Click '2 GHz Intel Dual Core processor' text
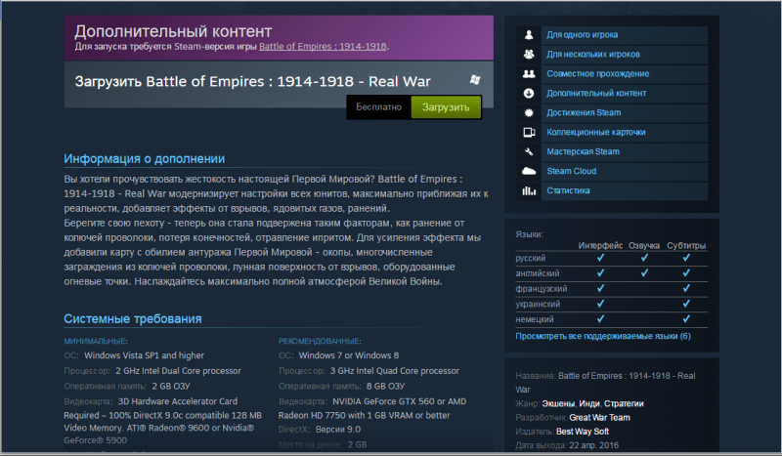Image resolution: width=782 pixels, height=456 pixels. (x=178, y=371)
